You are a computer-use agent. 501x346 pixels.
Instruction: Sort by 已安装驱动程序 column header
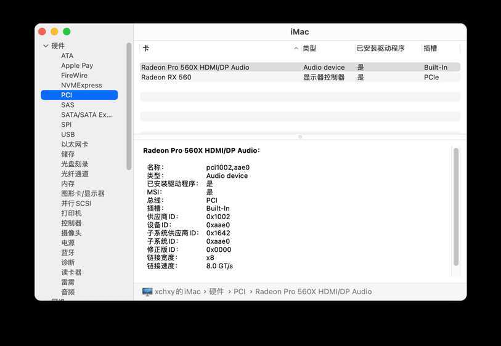point(380,49)
